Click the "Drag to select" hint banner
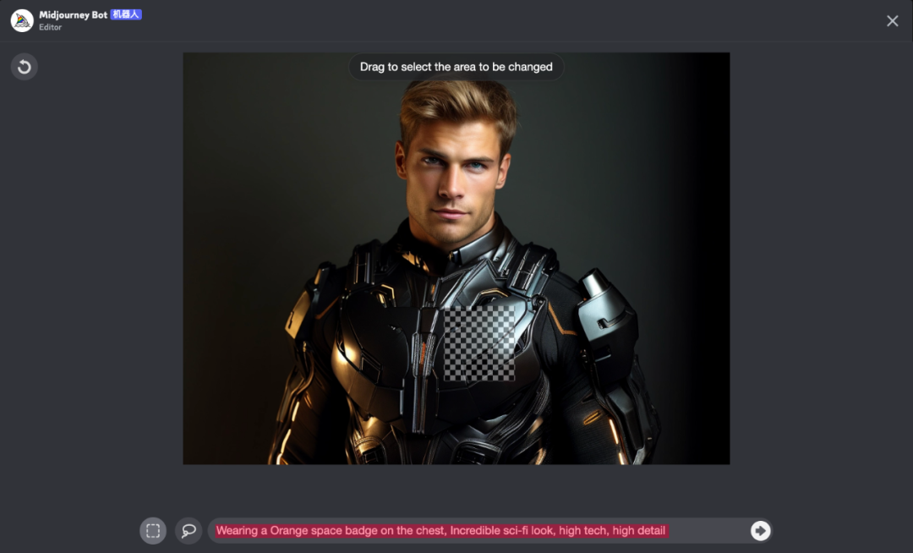Image resolution: width=913 pixels, height=553 pixels. (456, 67)
